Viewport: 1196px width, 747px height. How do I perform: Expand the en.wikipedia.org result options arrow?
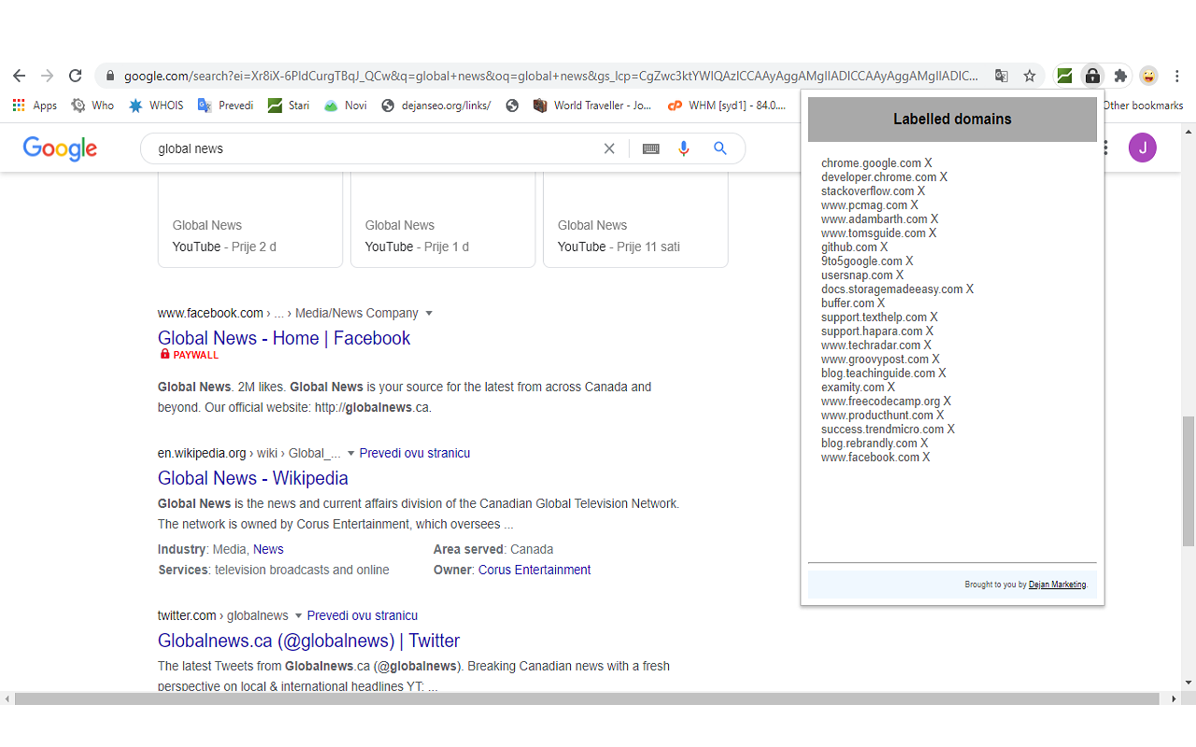tap(351, 454)
